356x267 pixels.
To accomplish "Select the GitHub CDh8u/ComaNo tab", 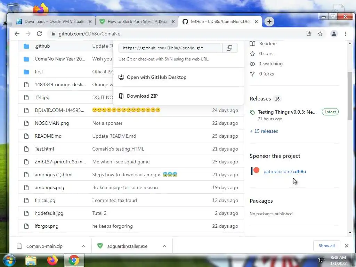I will point(220,22).
